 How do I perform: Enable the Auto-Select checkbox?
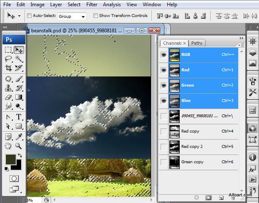tap(29, 16)
